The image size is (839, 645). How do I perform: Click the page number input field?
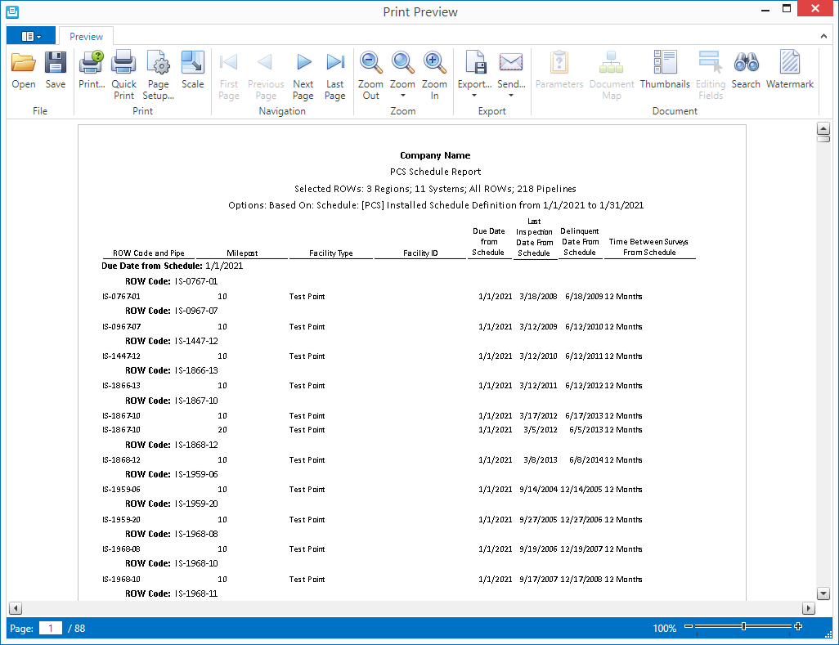tap(51, 628)
